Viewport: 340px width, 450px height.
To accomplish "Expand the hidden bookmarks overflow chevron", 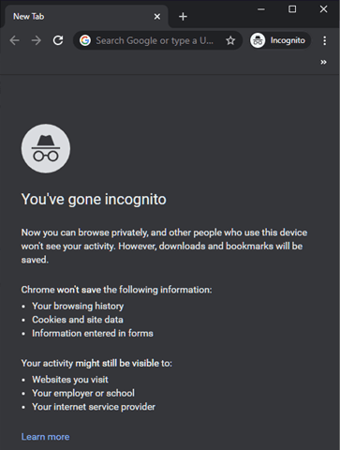I will coord(323,62).
